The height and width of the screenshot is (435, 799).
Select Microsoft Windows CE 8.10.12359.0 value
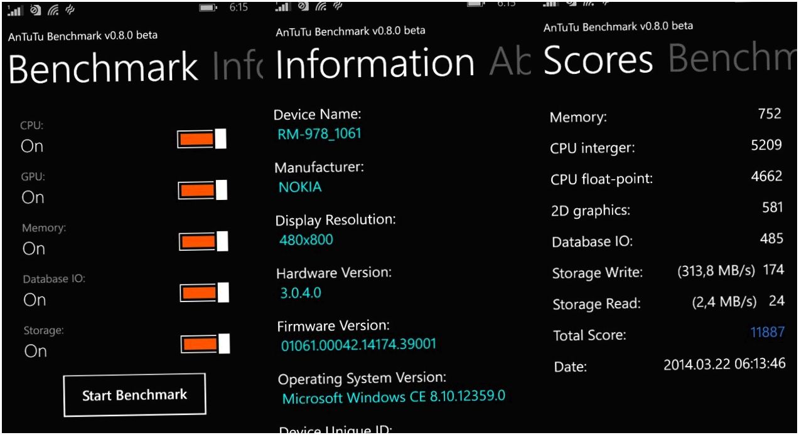(x=394, y=397)
